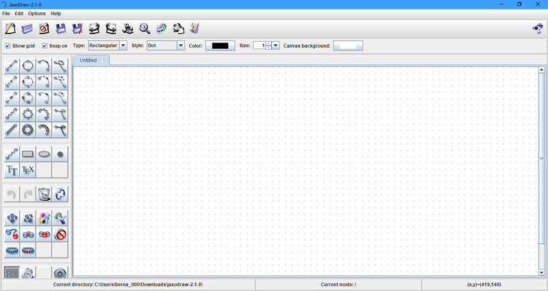
Task: Click the print icon in toolbar
Action: [128, 29]
